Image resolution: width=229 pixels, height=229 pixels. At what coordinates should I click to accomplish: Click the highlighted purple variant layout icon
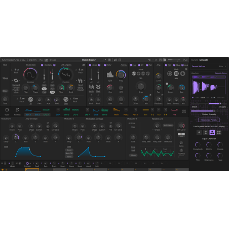pos(212,133)
